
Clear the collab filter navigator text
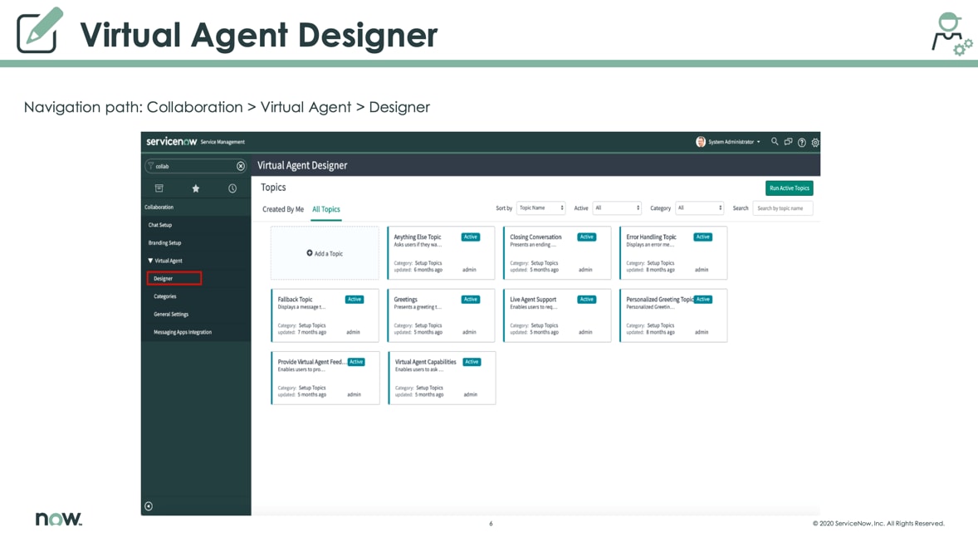click(x=241, y=166)
